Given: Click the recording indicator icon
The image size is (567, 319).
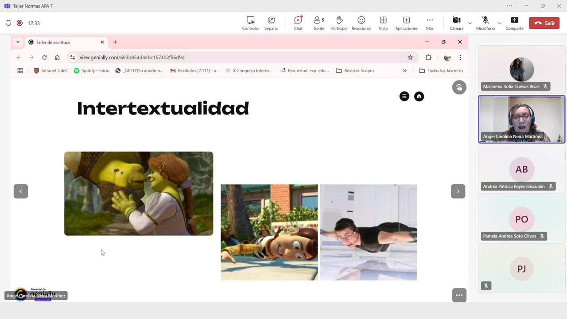Looking at the screenshot, I should [x=19, y=23].
